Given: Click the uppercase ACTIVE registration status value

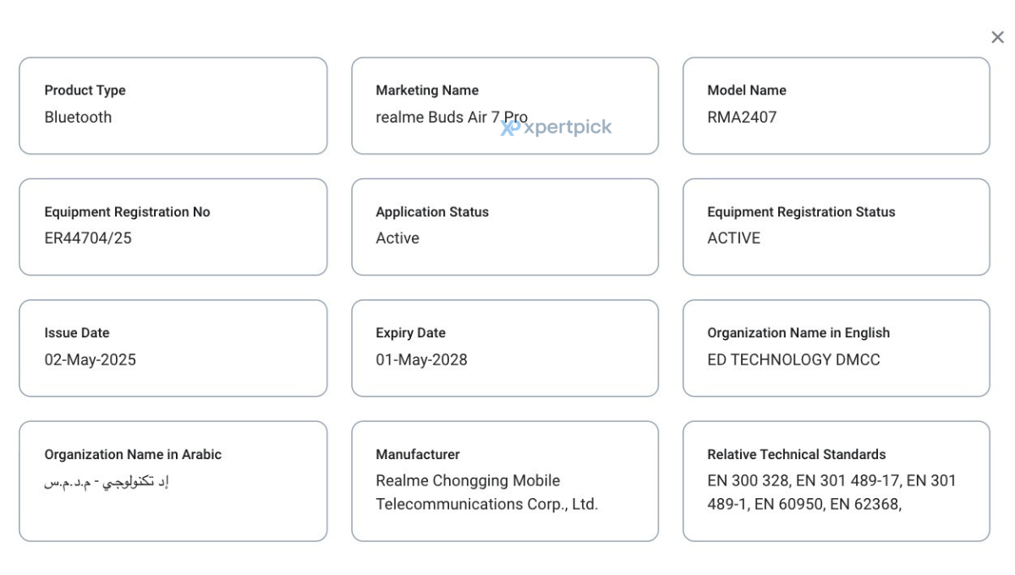Looking at the screenshot, I should [x=733, y=238].
